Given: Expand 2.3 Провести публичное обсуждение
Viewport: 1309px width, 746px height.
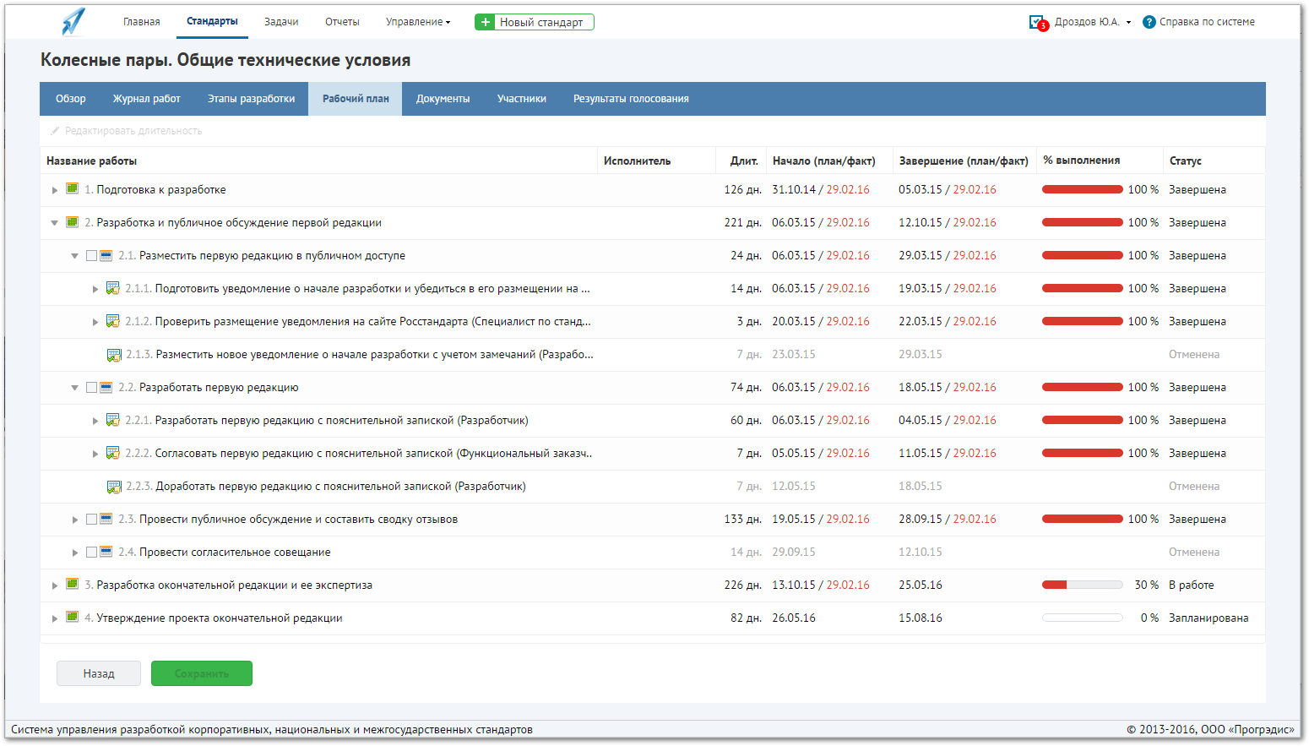Looking at the screenshot, I should click(75, 520).
